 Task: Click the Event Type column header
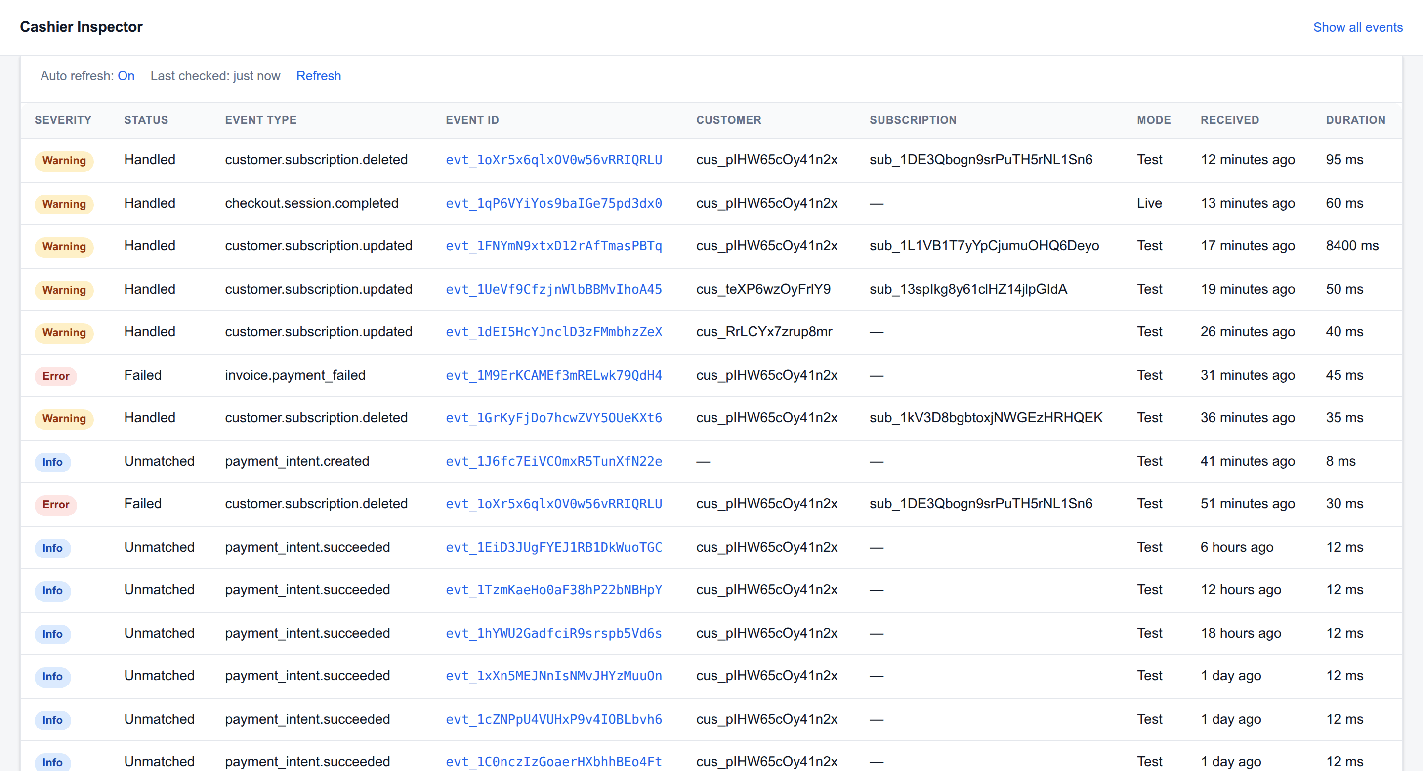click(x=261, y=120)
